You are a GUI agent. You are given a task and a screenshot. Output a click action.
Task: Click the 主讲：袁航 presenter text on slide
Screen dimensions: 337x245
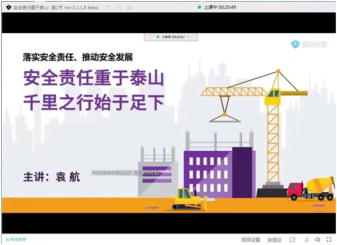click(x=52, y=177)
